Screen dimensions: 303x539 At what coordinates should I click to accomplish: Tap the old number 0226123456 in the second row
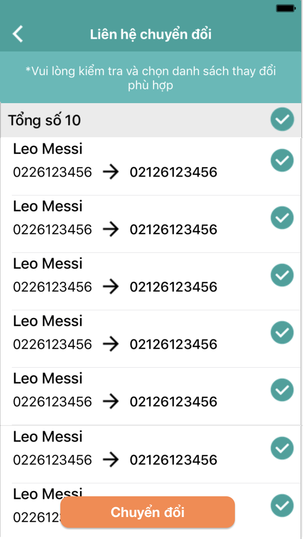pyautogui.click(x=53, y=230)
